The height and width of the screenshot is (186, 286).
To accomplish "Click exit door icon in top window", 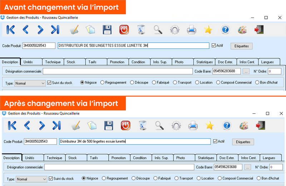I will (x=259, y=30).
